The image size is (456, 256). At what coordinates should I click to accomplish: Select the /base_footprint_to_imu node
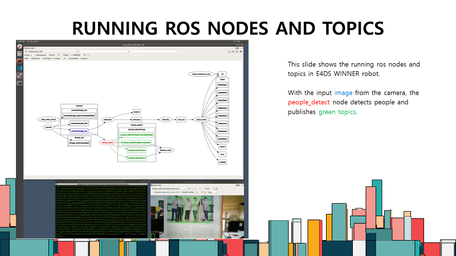201,75
